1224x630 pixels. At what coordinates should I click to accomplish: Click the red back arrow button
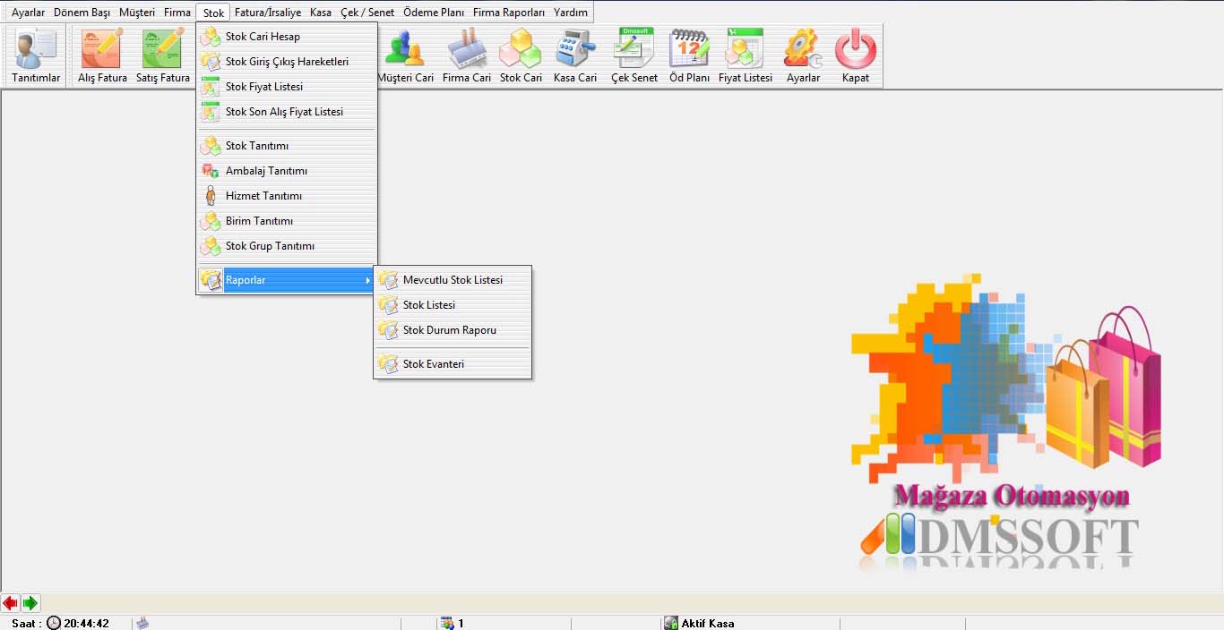coord(11,603)
